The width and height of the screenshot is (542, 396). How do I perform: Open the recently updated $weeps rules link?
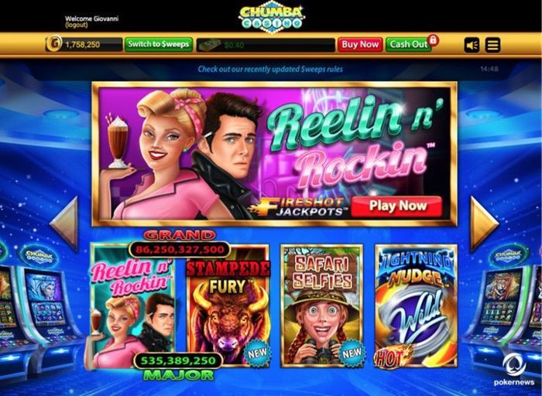[x=270, y=69]
